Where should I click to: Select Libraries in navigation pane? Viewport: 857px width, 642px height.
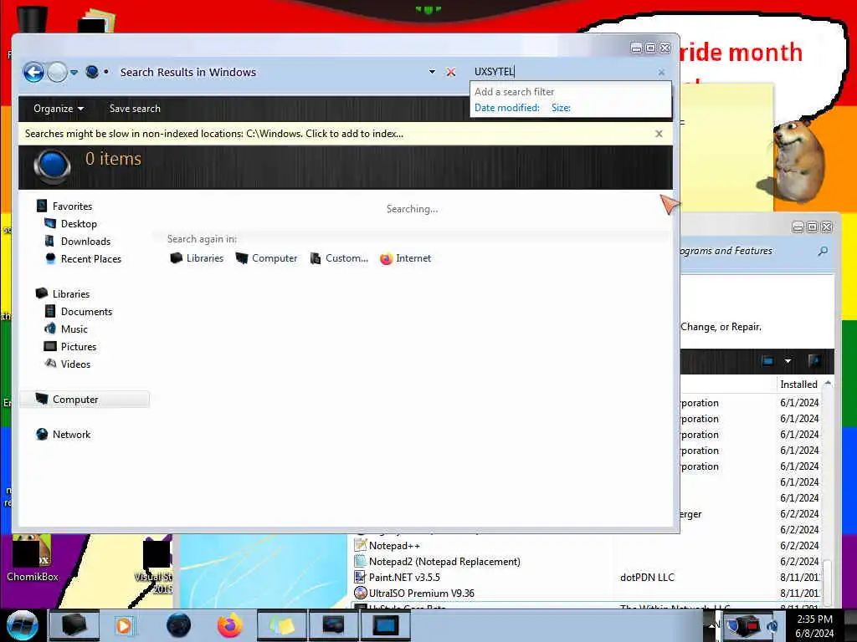click(71, 293)
